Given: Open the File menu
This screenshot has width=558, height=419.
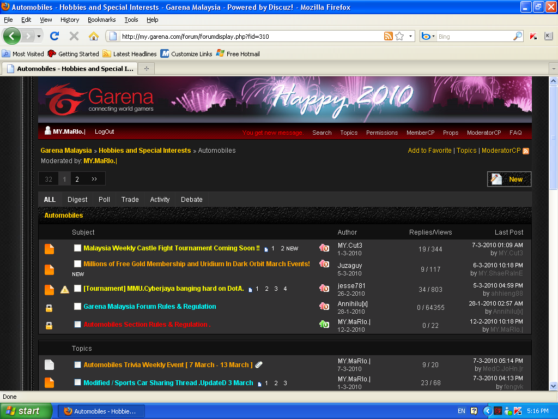Looking at the screenshot, I should pos(8,20).
